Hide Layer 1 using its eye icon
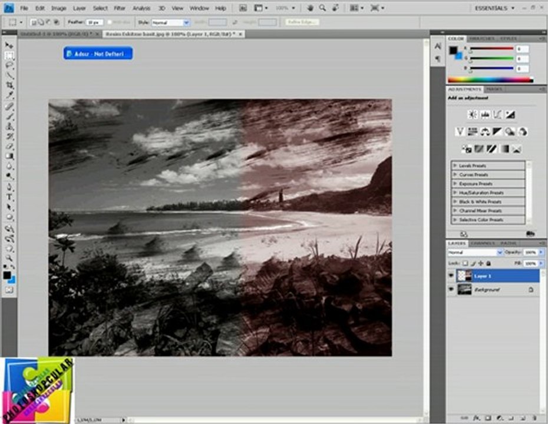Screen dimensions: 548x424 451,275
